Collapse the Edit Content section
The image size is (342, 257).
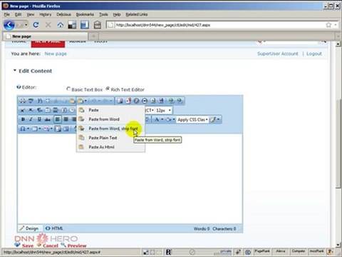coord(15,71)
